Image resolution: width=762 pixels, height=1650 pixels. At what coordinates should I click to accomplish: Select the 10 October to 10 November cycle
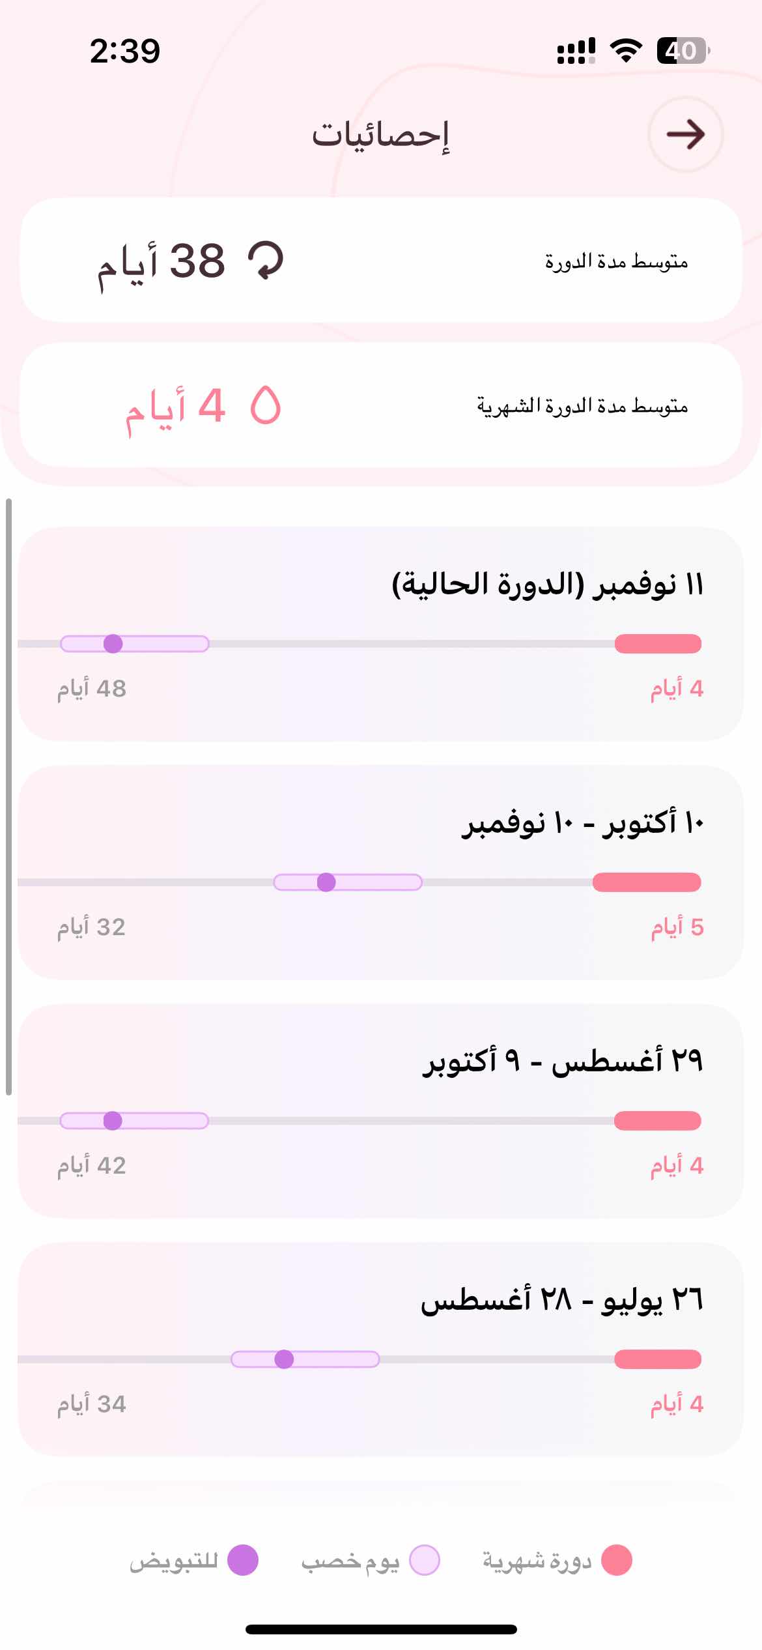coord(381,873)
